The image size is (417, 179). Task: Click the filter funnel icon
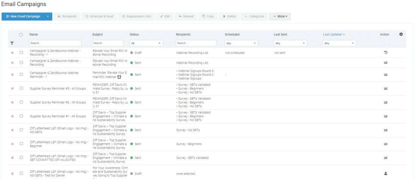pos(12,43)
